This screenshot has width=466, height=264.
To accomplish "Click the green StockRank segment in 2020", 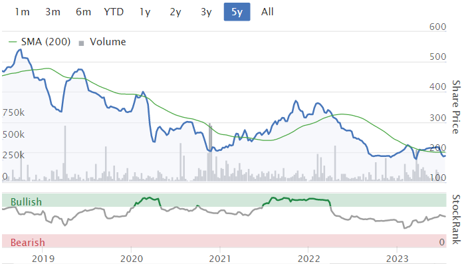I will point(147,201).
